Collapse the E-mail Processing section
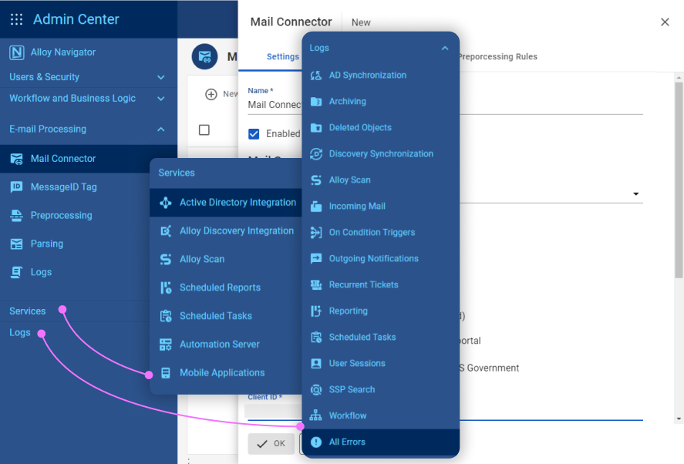The image size is (684, 464). [x=161, y=129]
